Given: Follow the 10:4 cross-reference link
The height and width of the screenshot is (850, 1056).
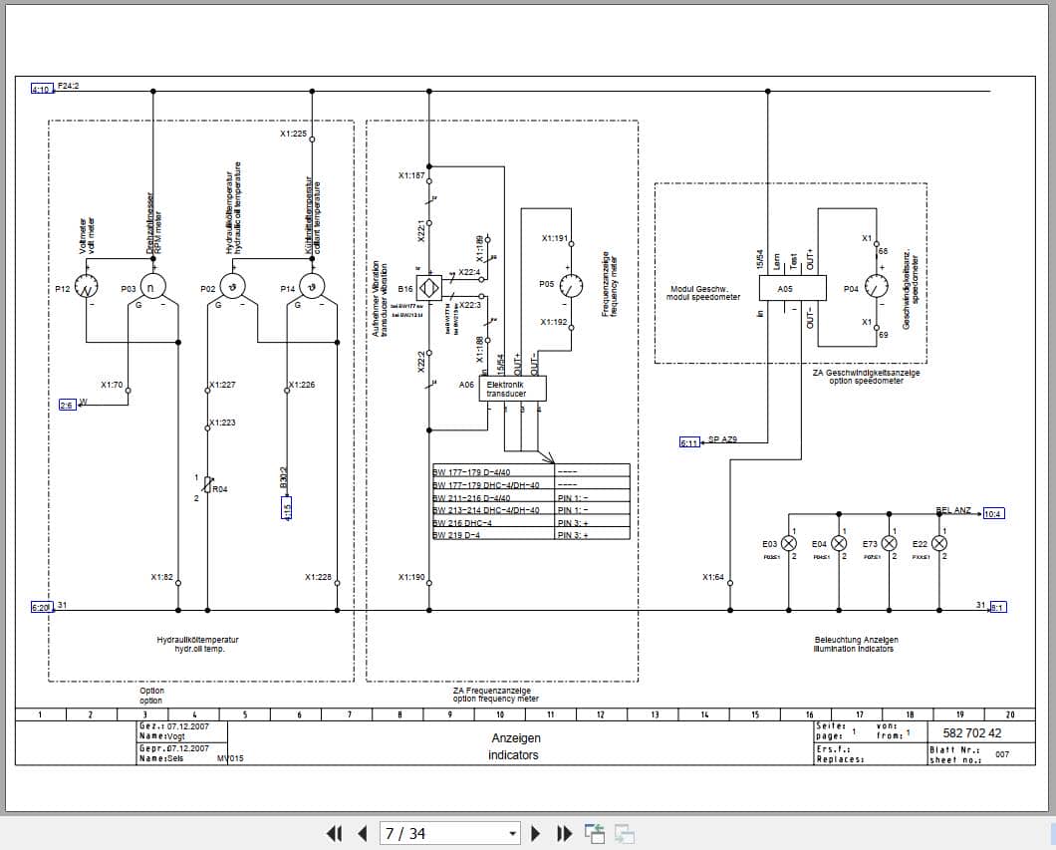Looking at the screenshot, I should (x=993, y=513).
